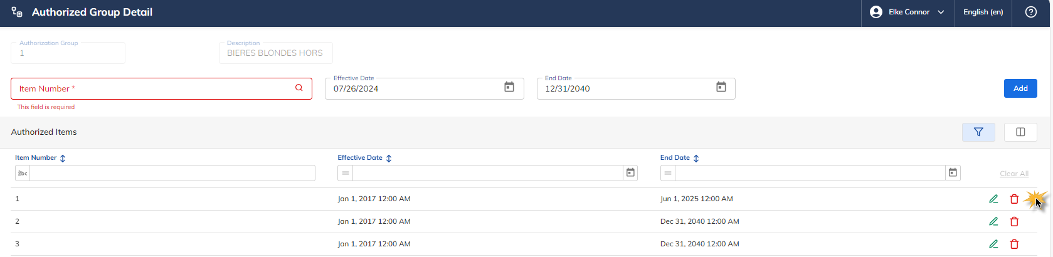Image resolution: width=1053 pixels, height=257 pixels.
Task: Click the search icon in Item Number field
Action: (299, 88)
